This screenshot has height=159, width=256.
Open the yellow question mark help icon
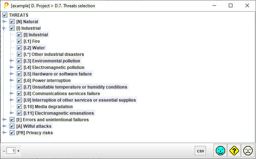point(234,151)
